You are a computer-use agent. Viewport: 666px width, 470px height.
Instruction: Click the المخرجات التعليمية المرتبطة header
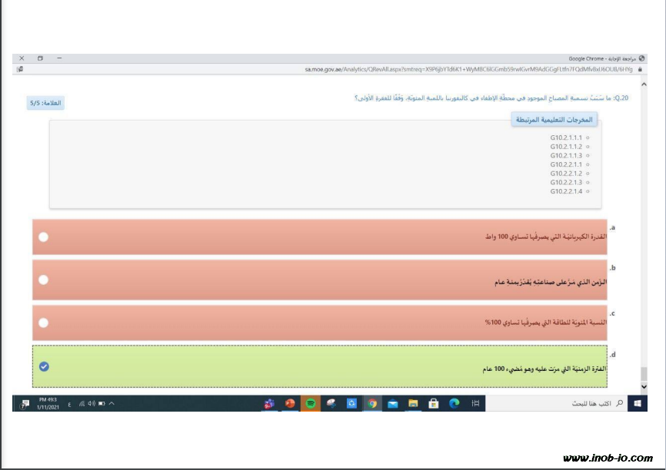point(554,120)
